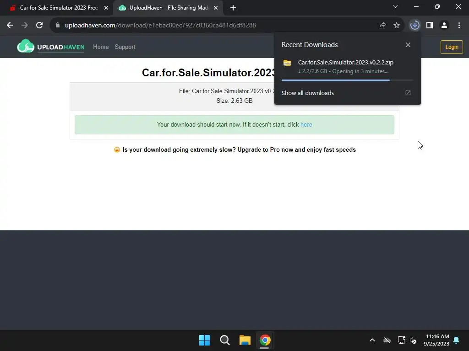
Task: Open downloads page via external-link icon
Action: (408, 93)
